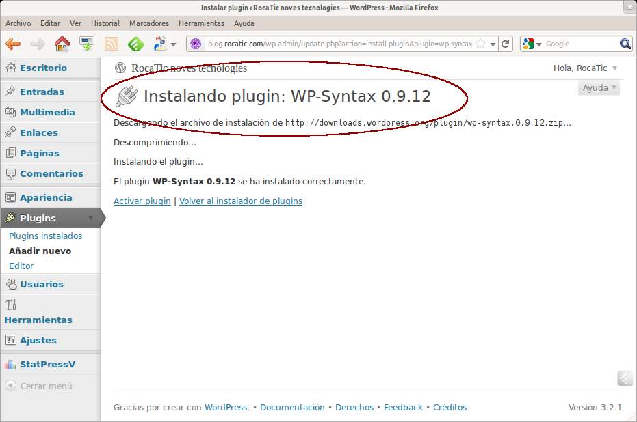Click the WordPress logo in header

120,68
